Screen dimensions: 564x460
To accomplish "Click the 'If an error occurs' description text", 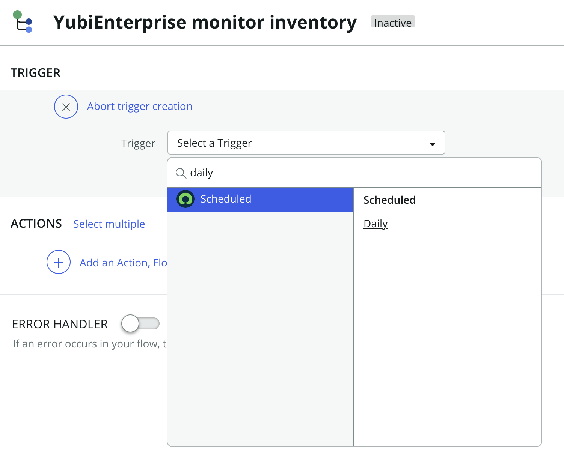I will click(90, 344).
